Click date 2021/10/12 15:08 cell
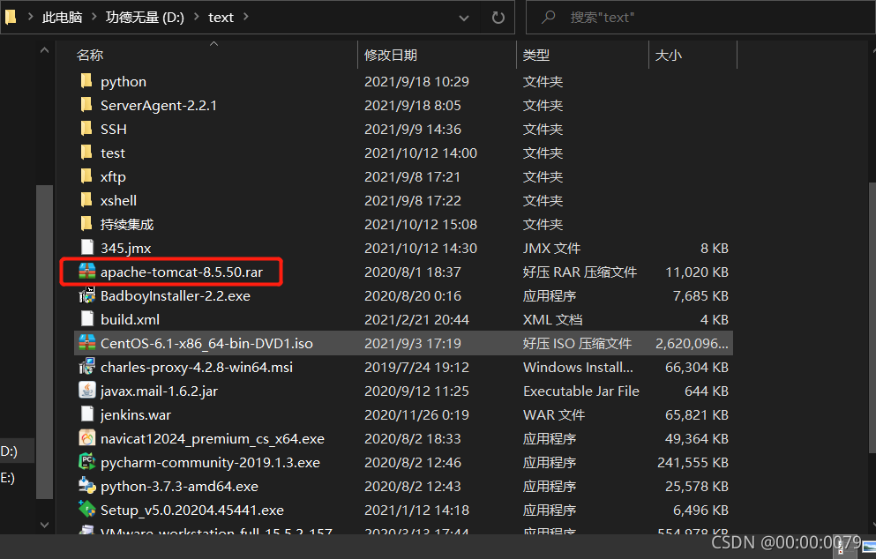 coord(421,225)
